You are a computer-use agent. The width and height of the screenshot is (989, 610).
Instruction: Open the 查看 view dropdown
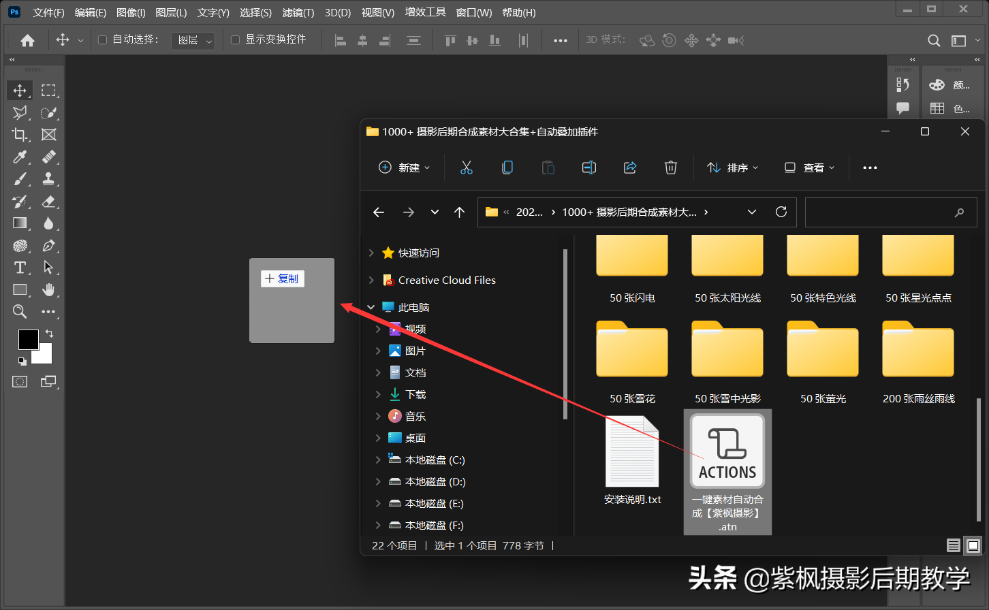pos(809,167)
